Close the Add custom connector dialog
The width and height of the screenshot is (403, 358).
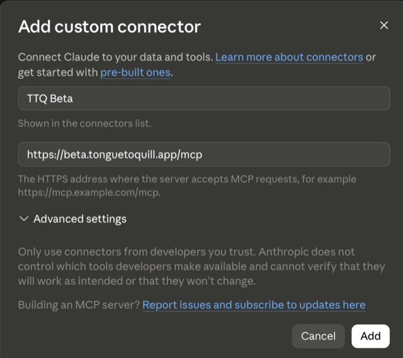383,25
